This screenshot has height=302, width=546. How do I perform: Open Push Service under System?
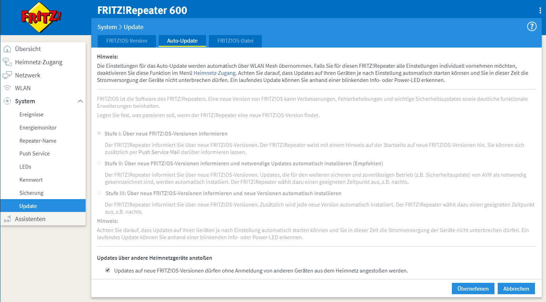(34, 154)
